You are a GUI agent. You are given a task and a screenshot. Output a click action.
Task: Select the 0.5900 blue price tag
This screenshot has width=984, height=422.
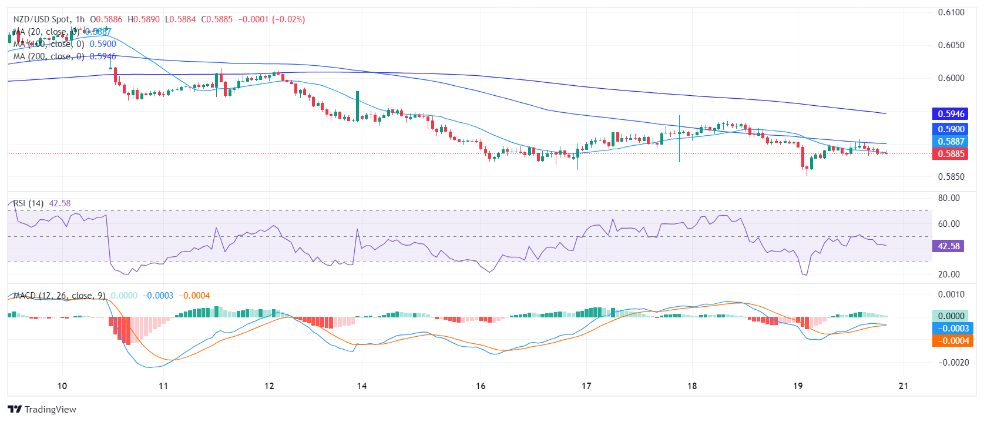click(951, 129)
